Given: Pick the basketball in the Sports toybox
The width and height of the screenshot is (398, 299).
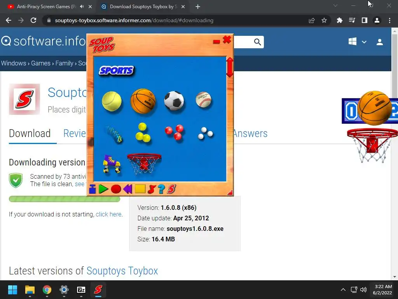Looking at the screenshot, I should tap(143, 101).
